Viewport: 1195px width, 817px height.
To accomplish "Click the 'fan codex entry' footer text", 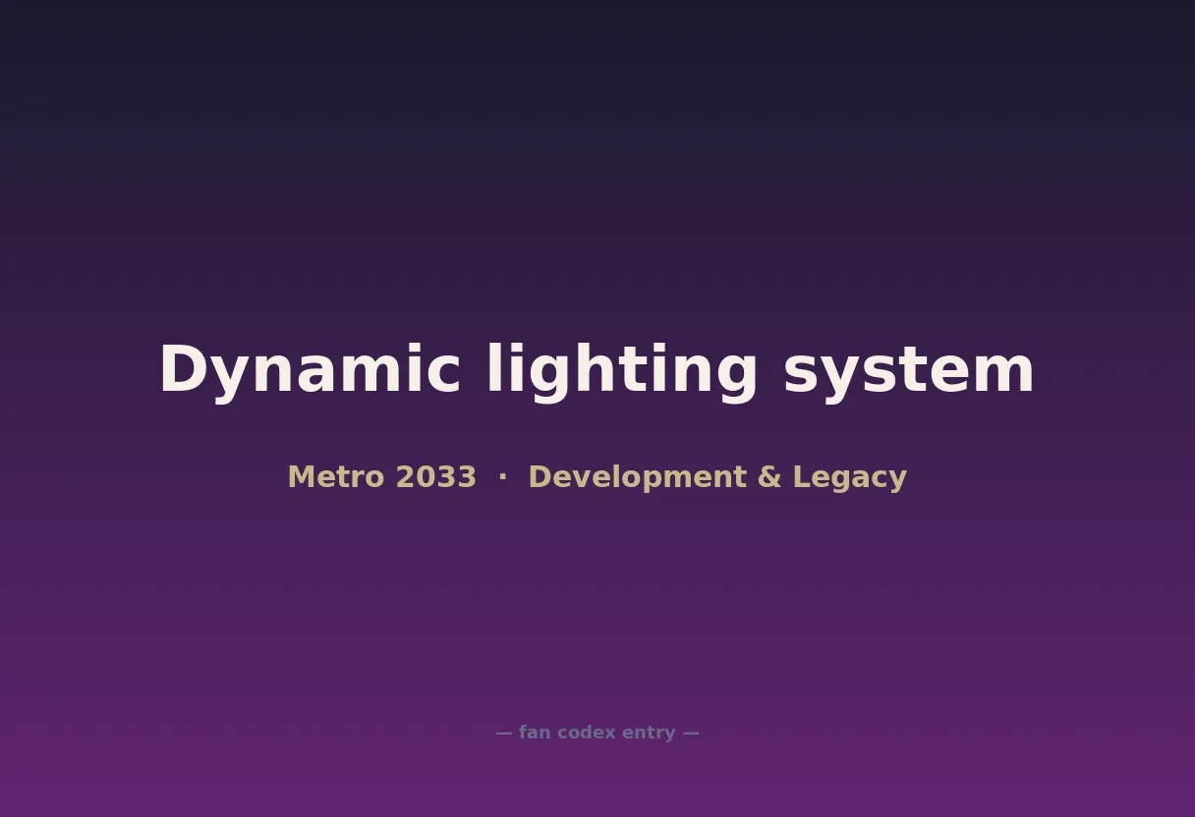I will point(597,733).
